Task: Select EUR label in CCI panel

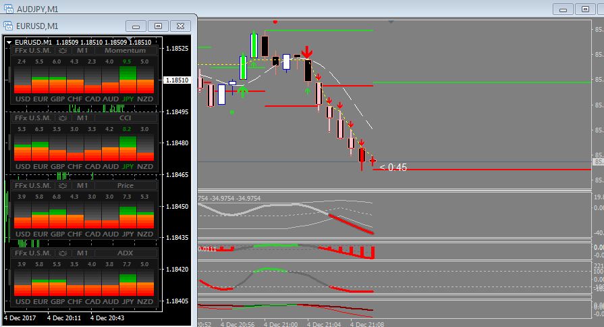Action: click(40, 167)
